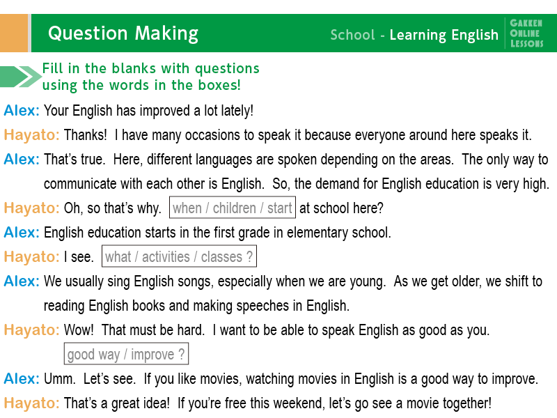Select the "Question Making" slide title
Screen dimensions: 557x418
123,33
